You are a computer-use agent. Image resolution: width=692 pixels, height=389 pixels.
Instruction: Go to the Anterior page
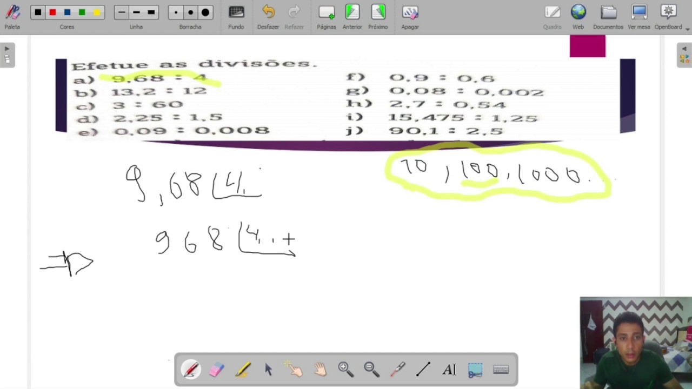click(x=352, y=16)
